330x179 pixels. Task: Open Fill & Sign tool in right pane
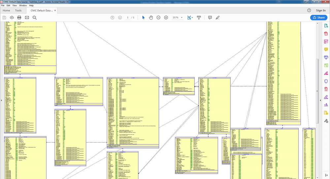click(x=326, y=97)
